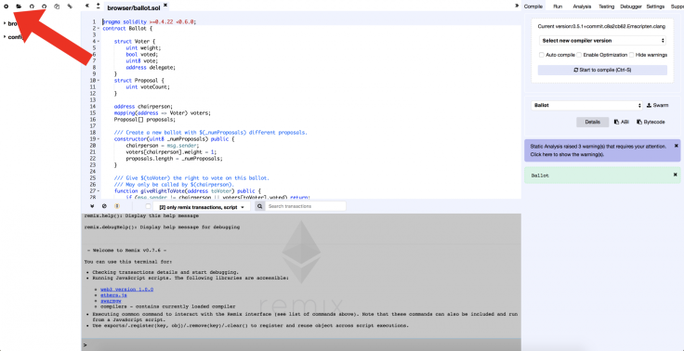Create a new file with the plus icon
Image resolution: width=684 pixels, height=351 pixels.
(x=7, y=6)
